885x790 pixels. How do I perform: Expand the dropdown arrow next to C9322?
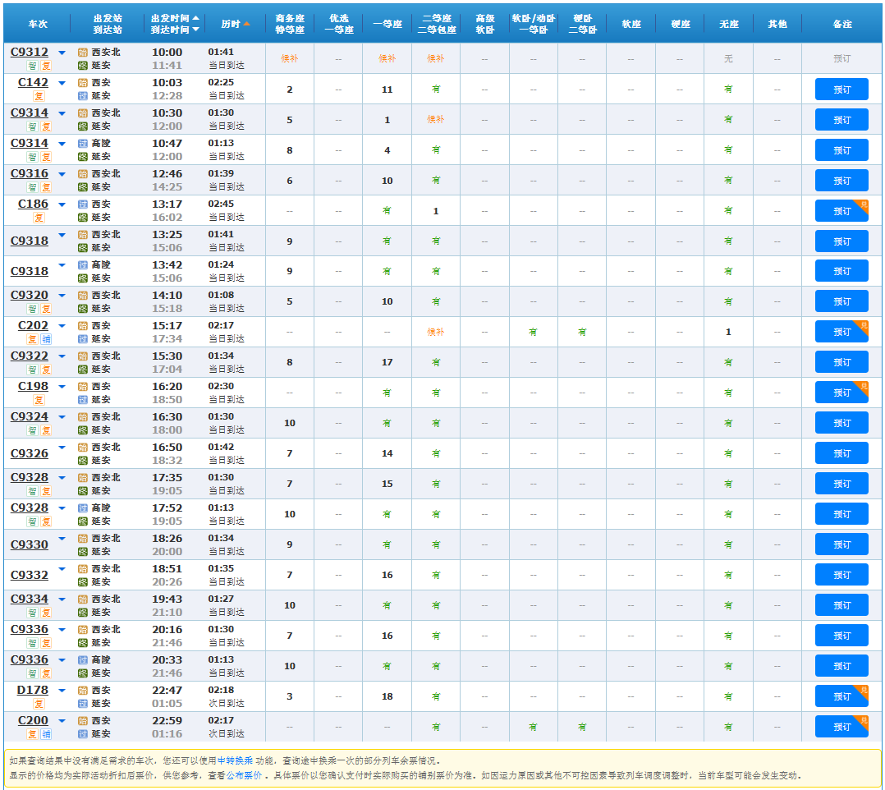coord(62,356)
